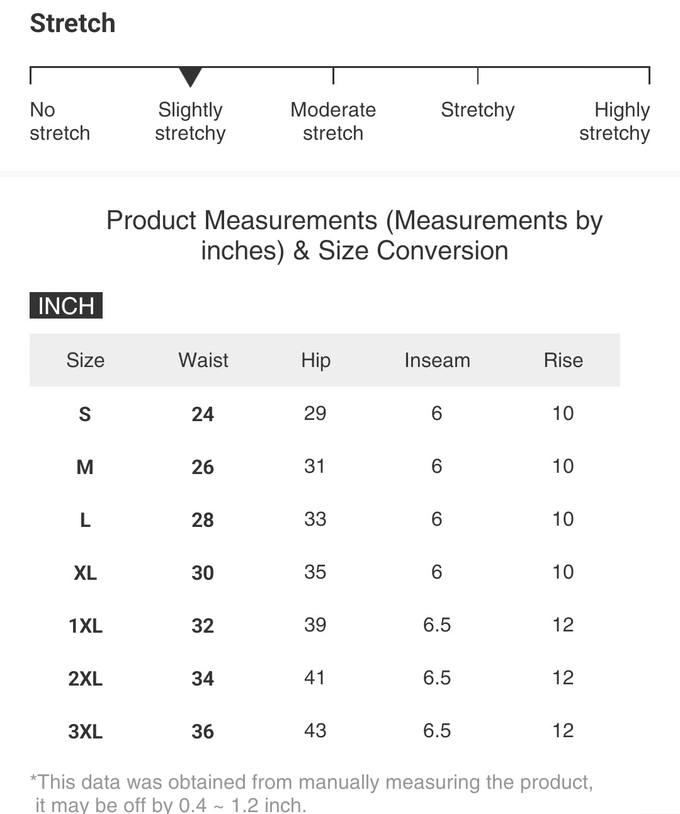
Task: Click the Hip column header
Action: tap(315, 360)
